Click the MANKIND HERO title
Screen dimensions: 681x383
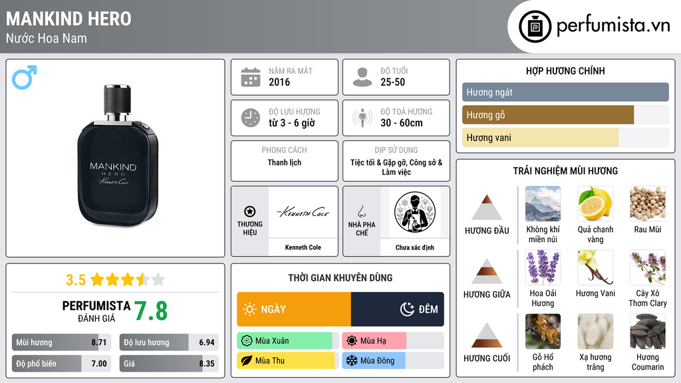68,19
